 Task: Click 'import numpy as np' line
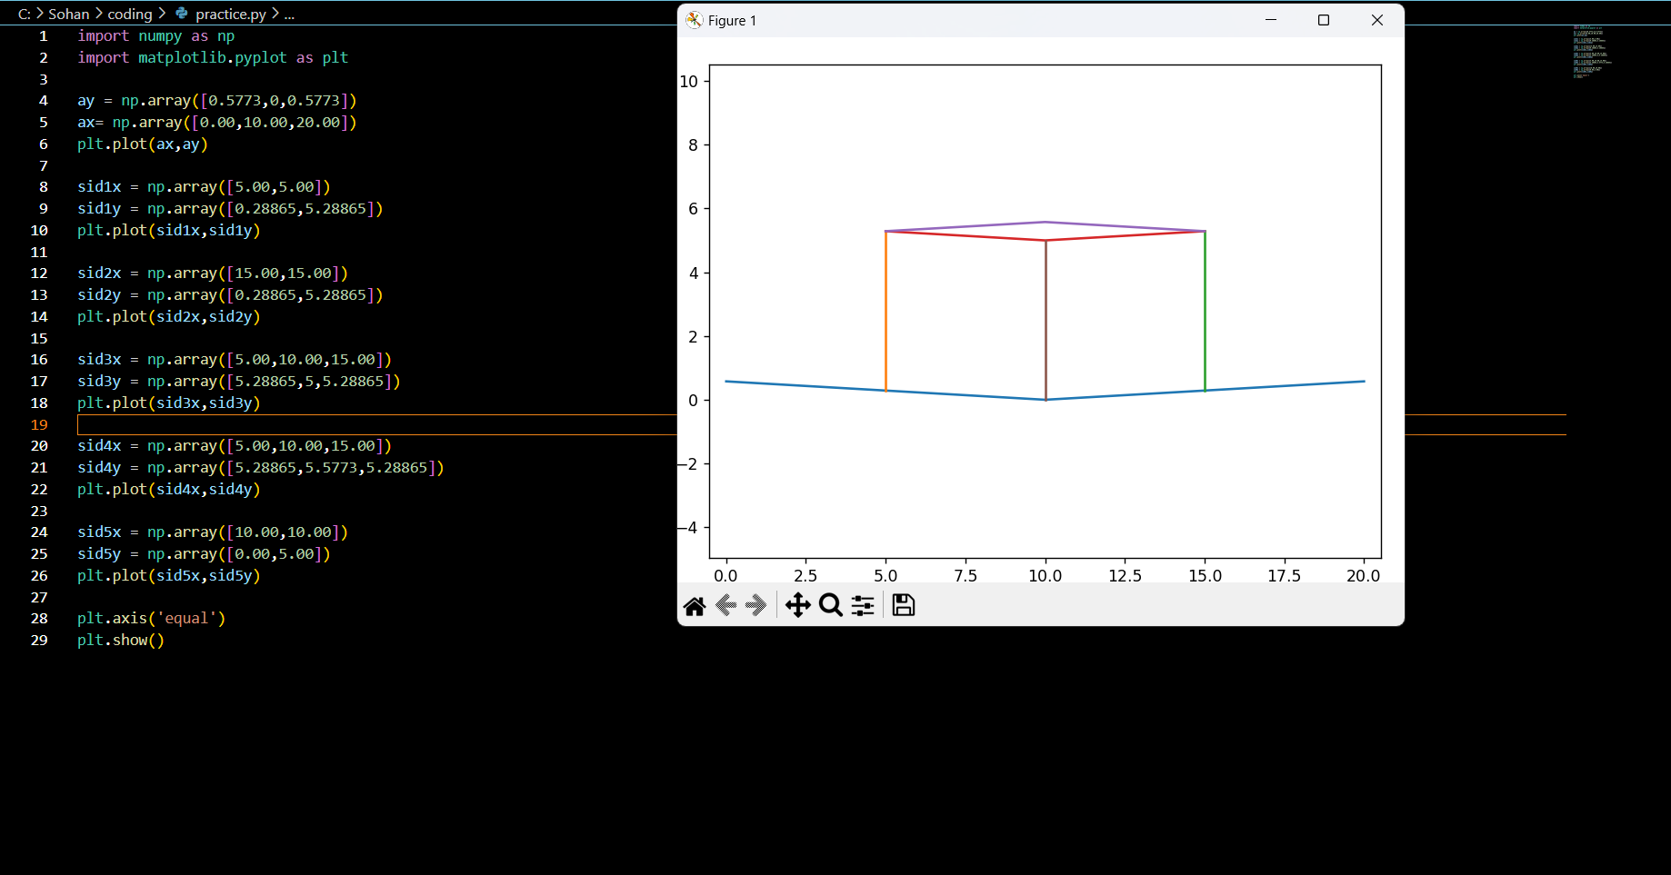pos(155,35)
